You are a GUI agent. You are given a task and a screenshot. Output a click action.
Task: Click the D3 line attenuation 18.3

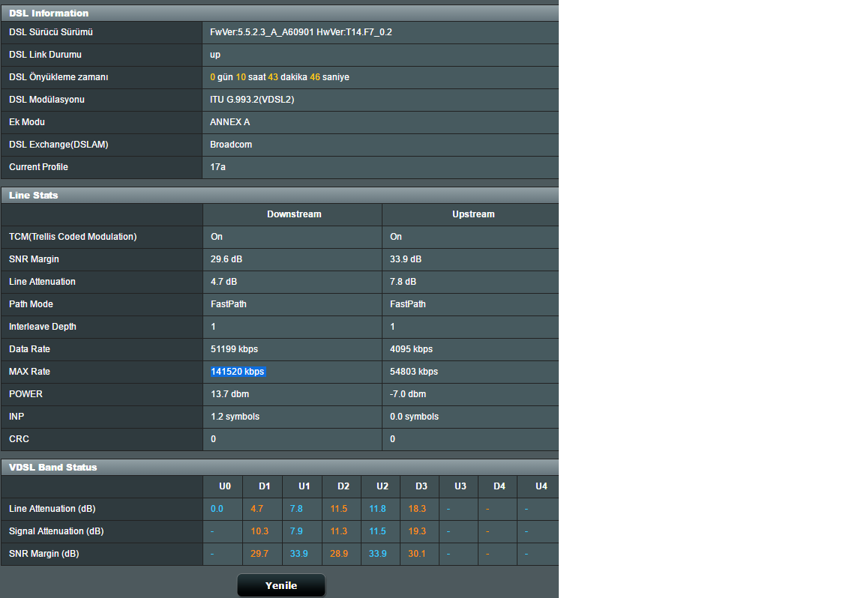coord(417,509)
